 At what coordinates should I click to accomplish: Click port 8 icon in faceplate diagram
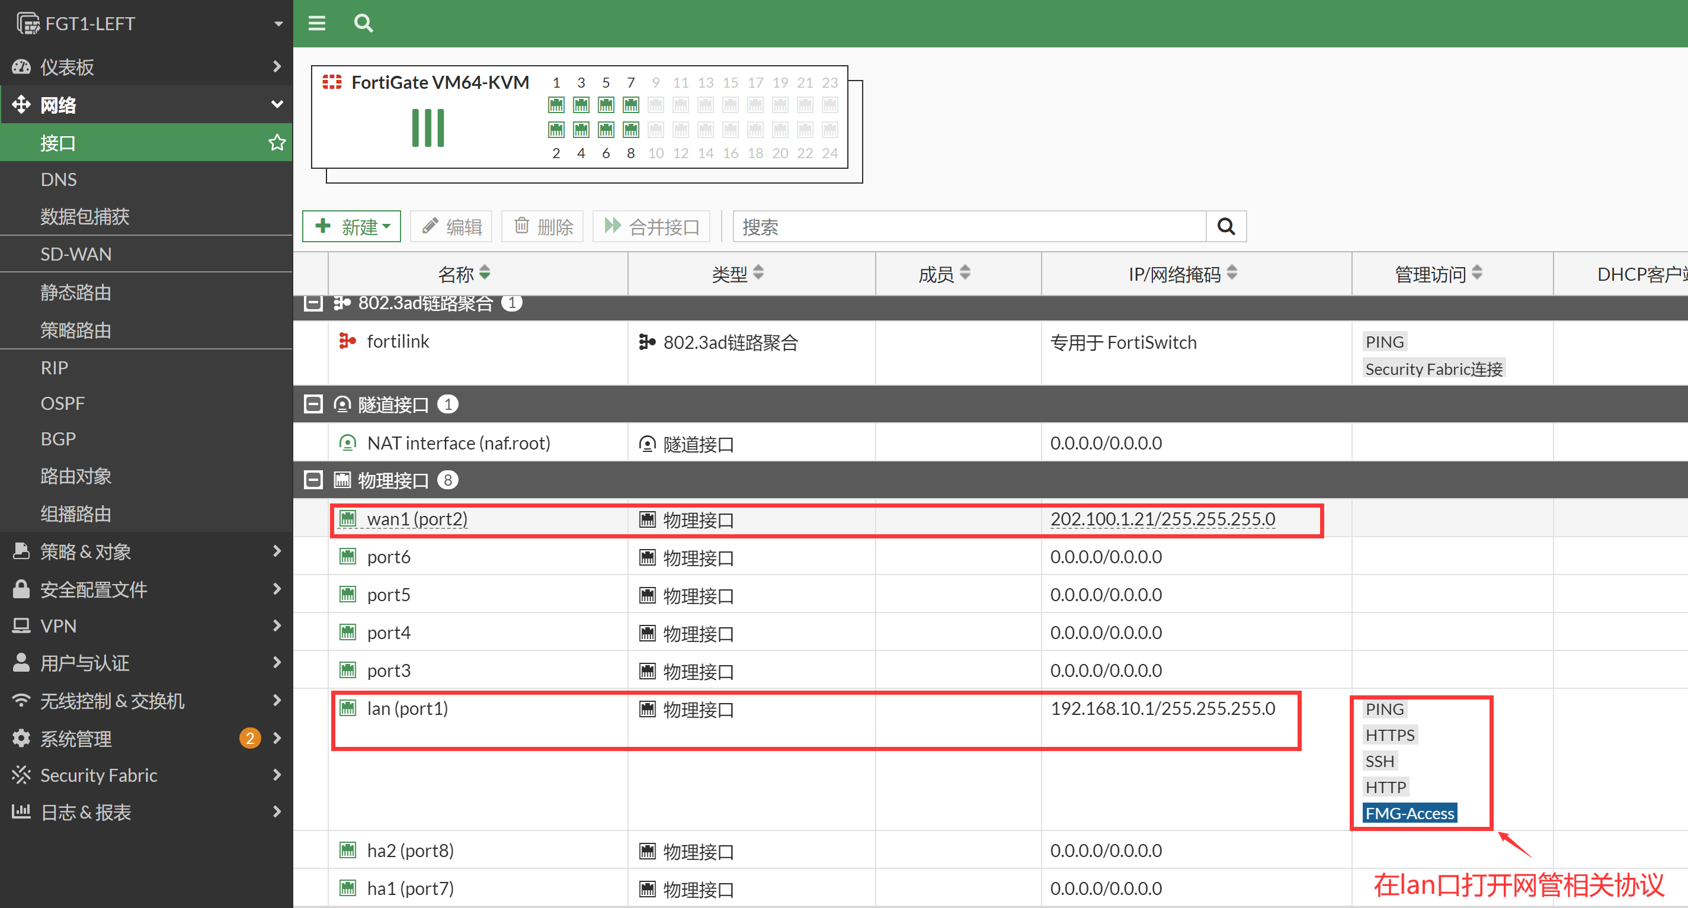(630, 130)
